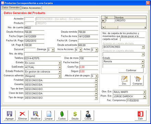Expand the Estado Producto dropdown

[x=60, y=72]
